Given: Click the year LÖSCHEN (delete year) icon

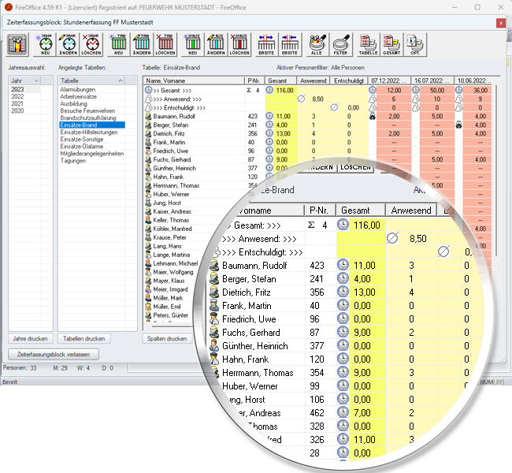Looking at the screenshot, I should (91, 44).
